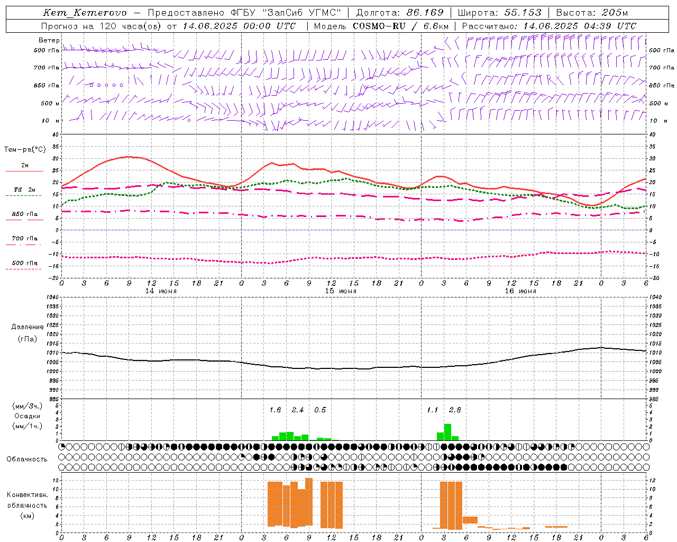
Task: Click the tallest green precipitation bar
Action: (x=447, y=432)
